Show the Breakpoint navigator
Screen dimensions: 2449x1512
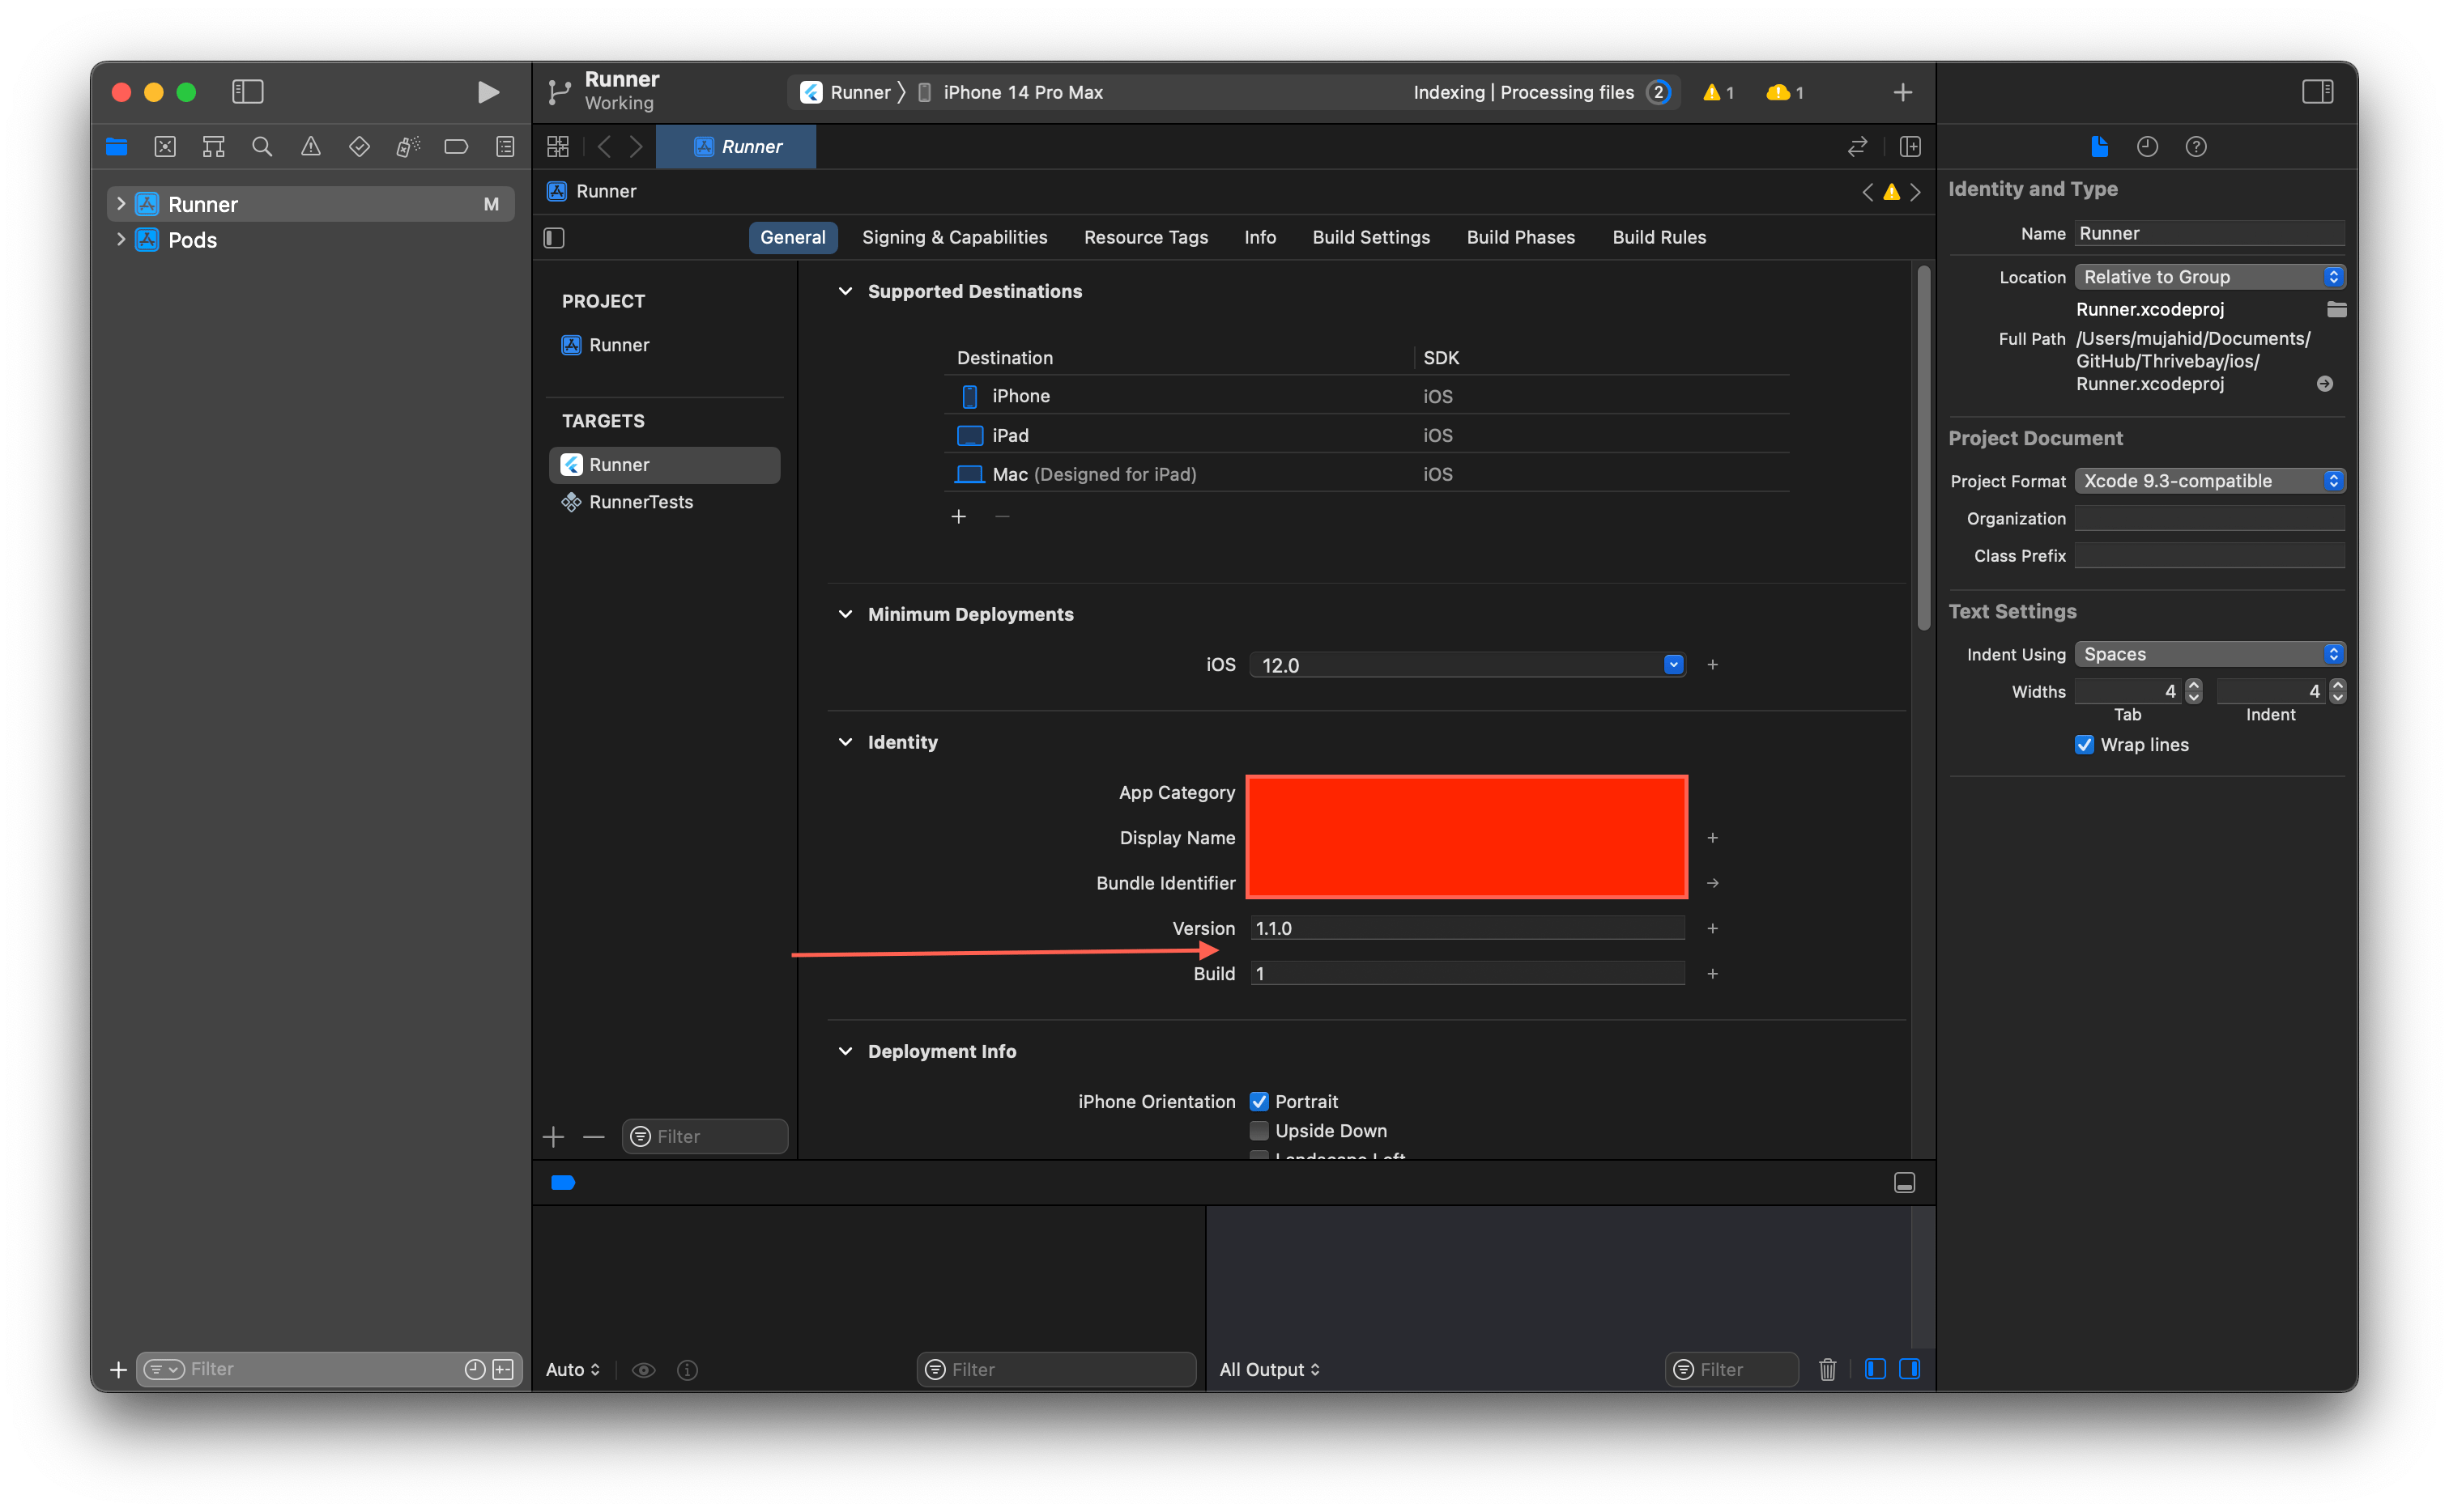456,147
